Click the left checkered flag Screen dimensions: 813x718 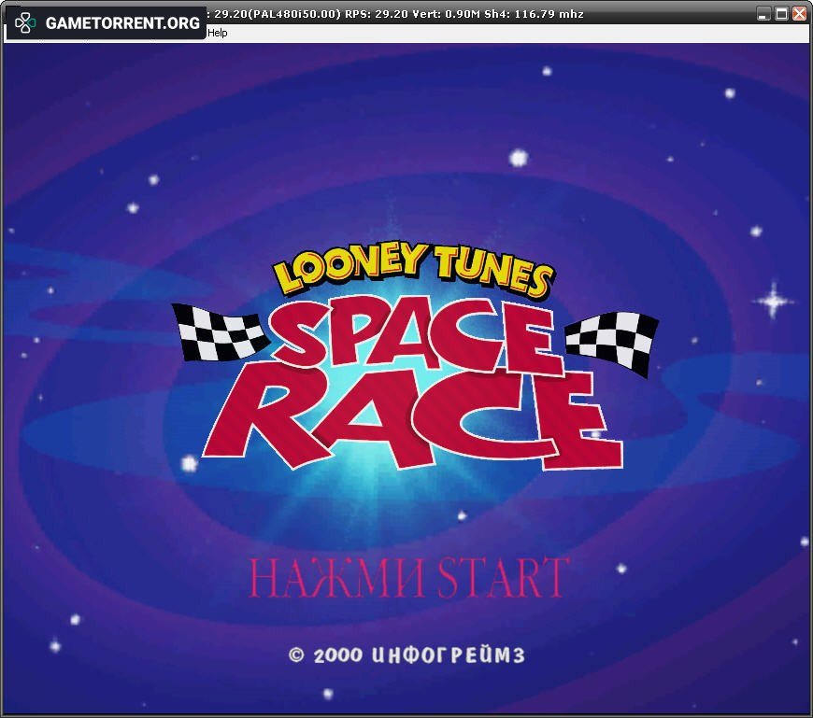tap(220, 332)
